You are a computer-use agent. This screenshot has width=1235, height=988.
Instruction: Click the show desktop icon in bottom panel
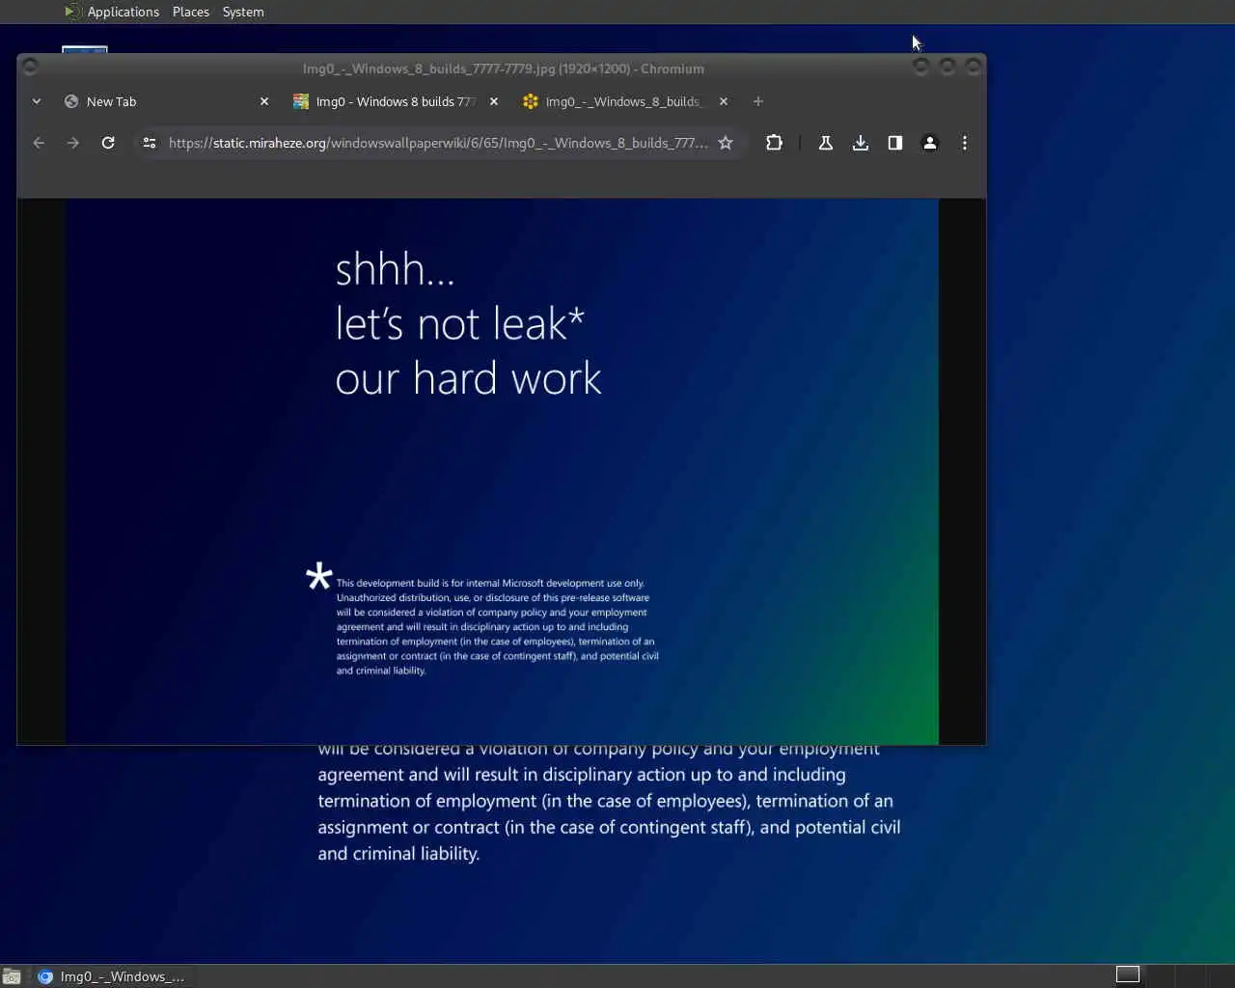[x=12, y=976]
